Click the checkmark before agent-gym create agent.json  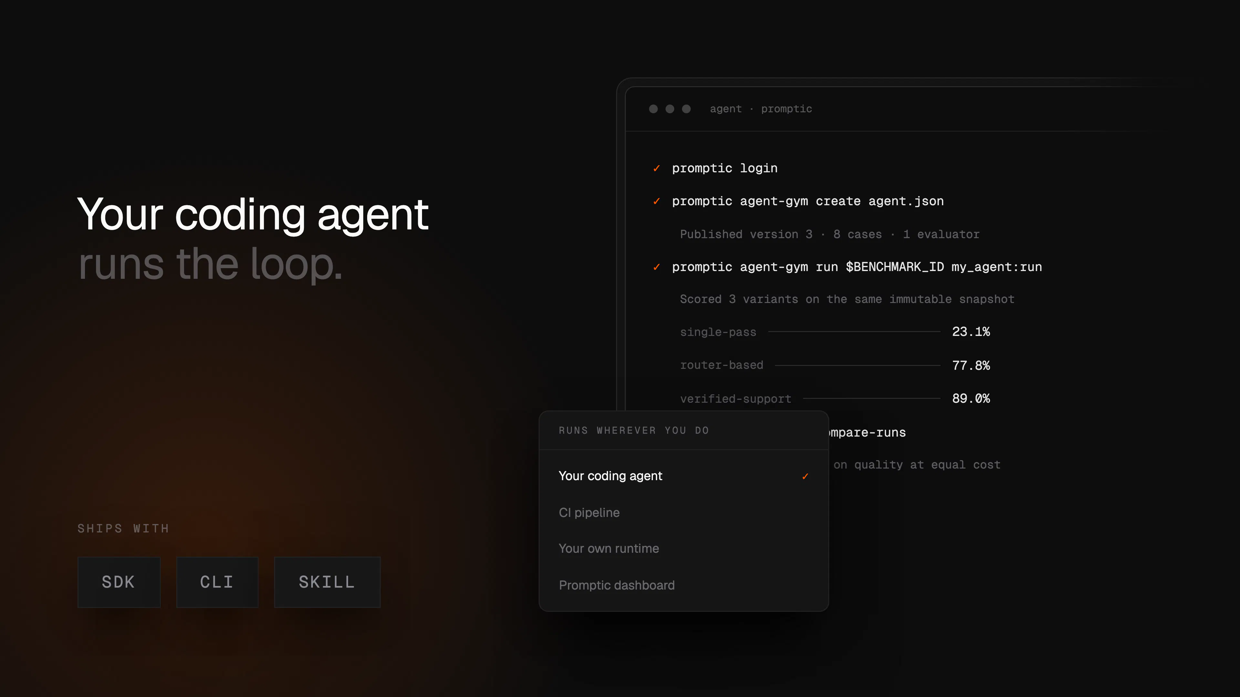click(x=656, y=201)
